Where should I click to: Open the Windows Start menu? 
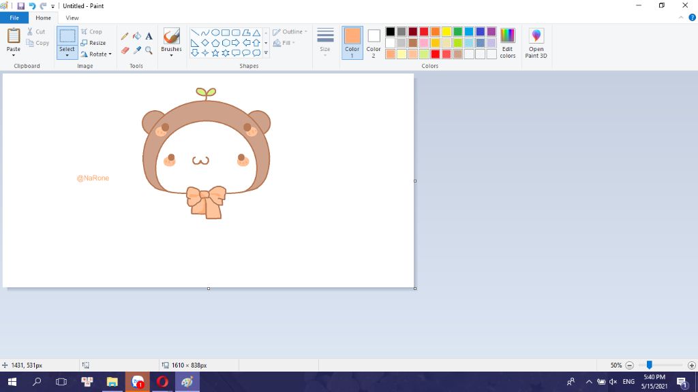(12, 382)
